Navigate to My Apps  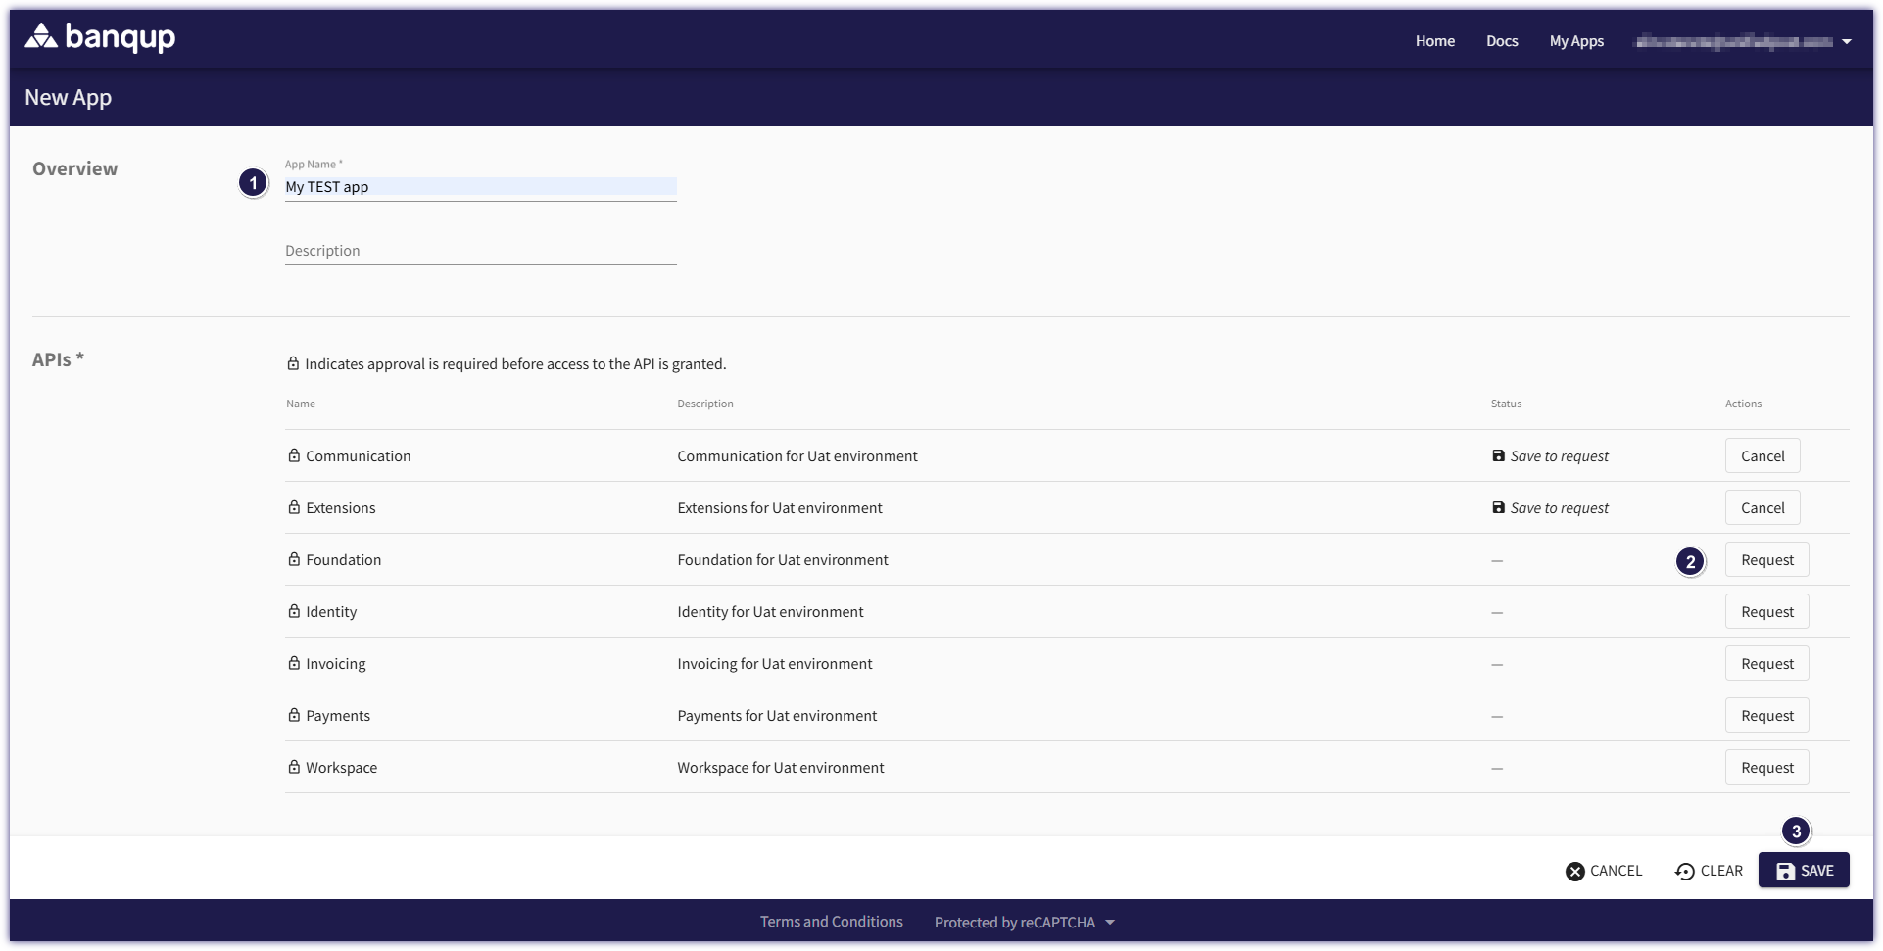pyautogui.click(x=1575, y=41)
